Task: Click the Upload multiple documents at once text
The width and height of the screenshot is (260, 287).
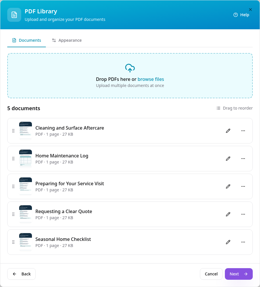Action: pos(130,86)
